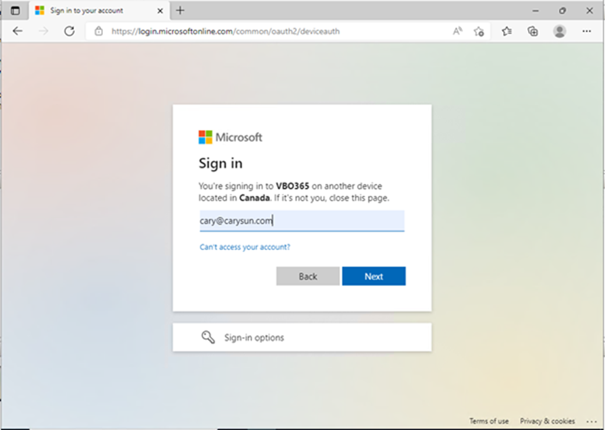Close the Sign in to your account tab
This screenshot has width=605, height=430.
160,11
